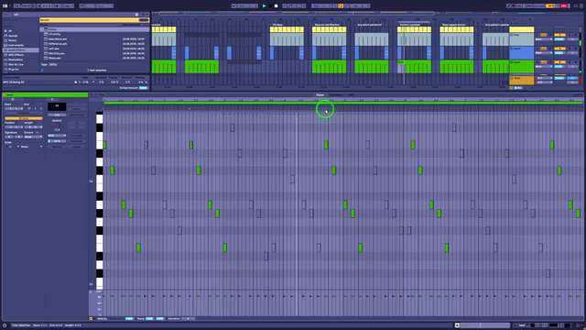
Task: Click the red CPU load indicator
Action: [x=564, y=6]
